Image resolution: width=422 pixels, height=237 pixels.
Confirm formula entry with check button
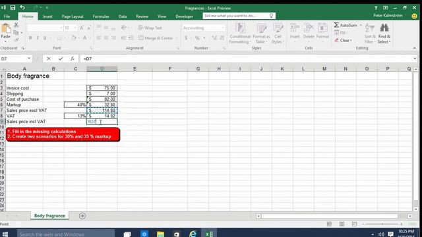pyautogui.click(x=61, y=59)
